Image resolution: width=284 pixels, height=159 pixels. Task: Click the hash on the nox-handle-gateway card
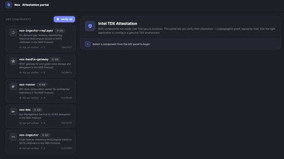66,72
